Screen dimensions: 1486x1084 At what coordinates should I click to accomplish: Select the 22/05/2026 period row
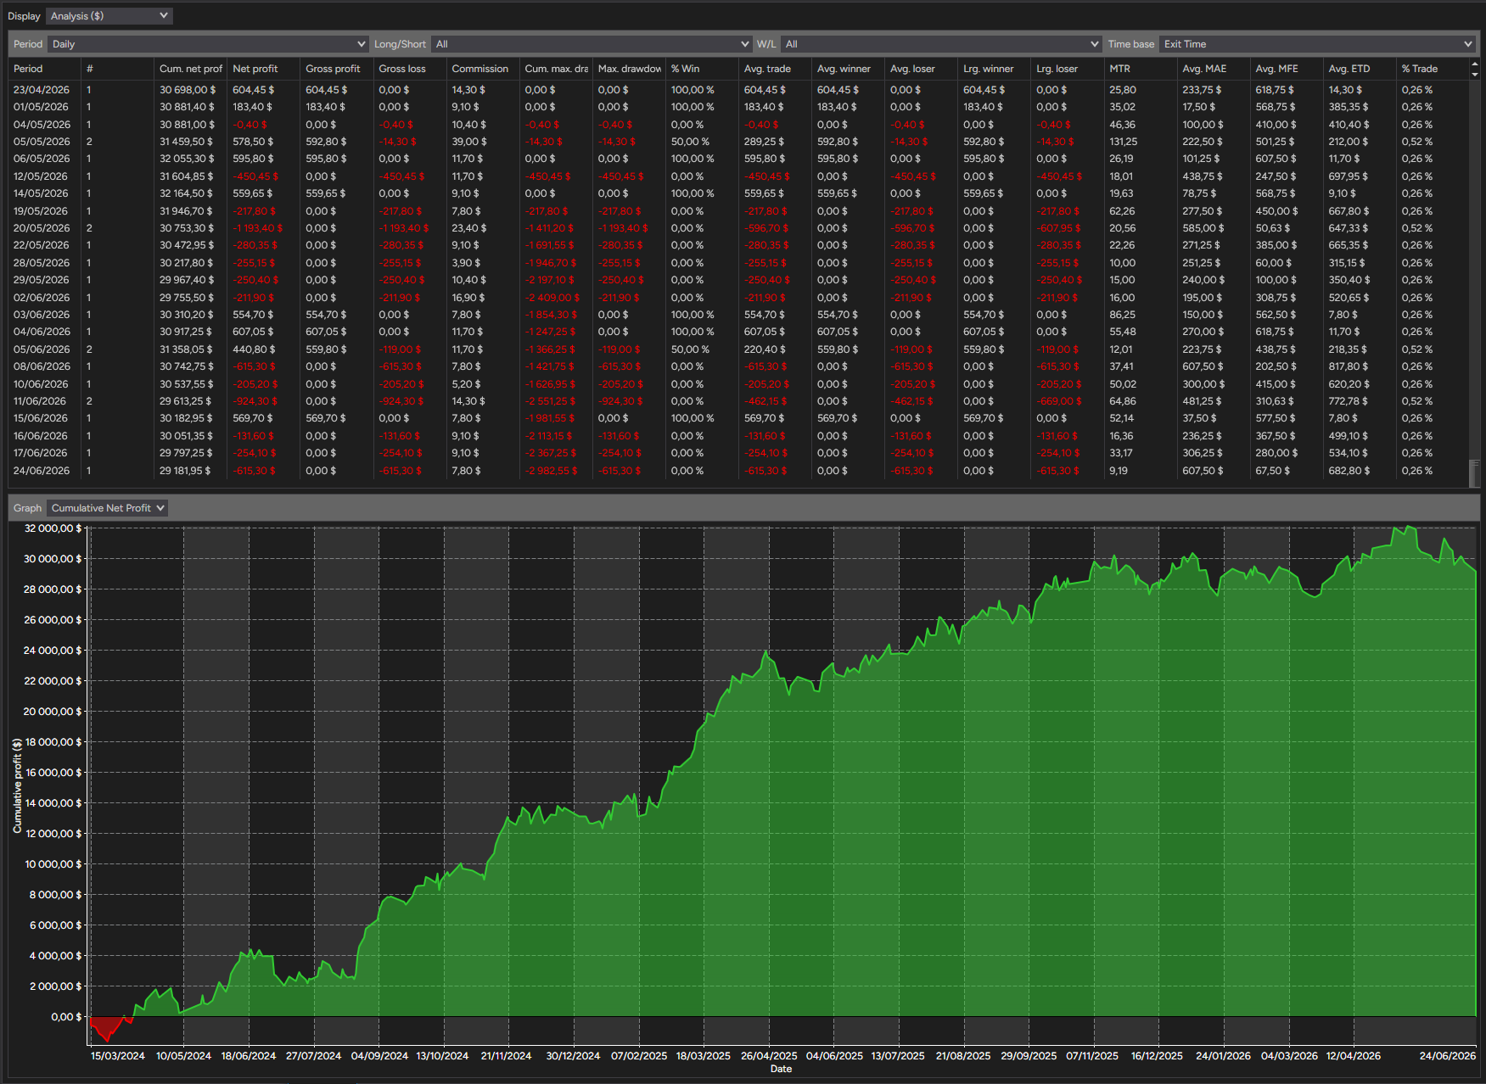coord(738,245)
